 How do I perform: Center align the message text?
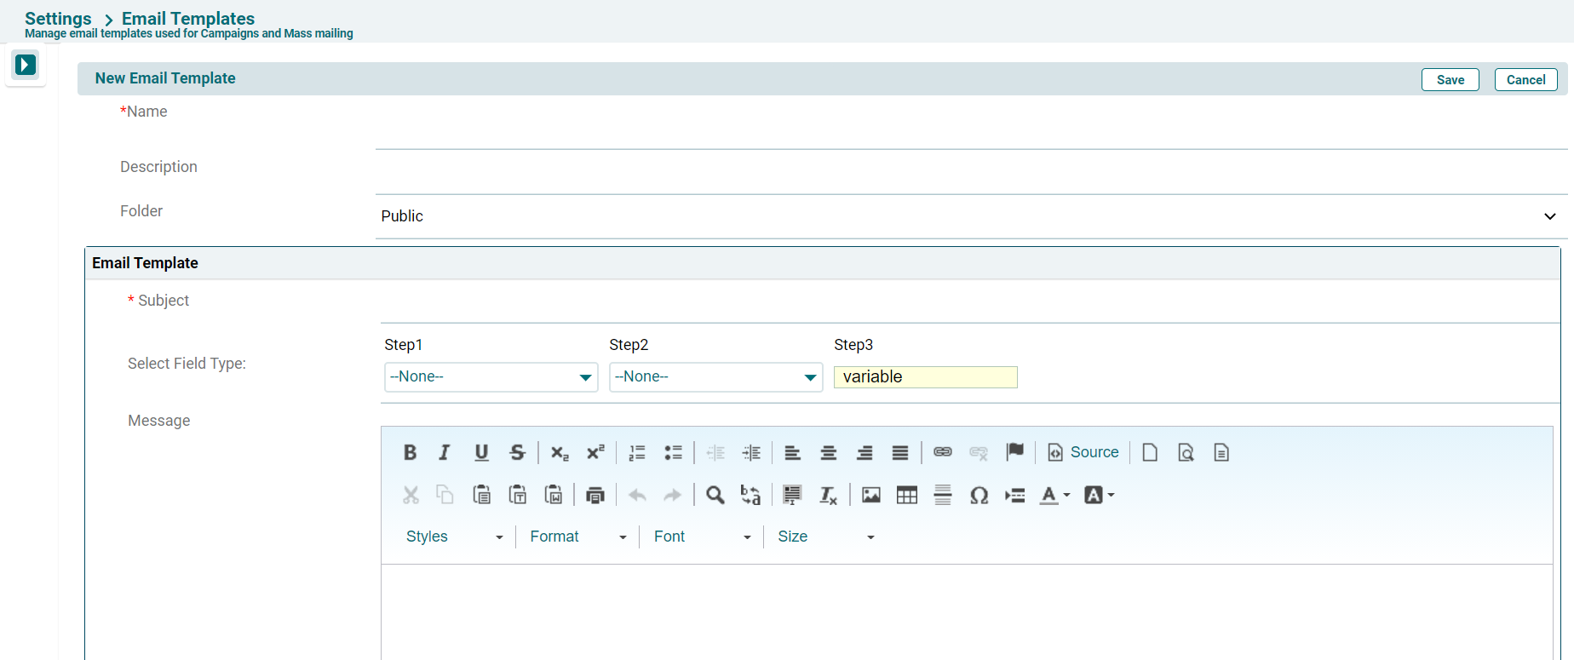828,452
